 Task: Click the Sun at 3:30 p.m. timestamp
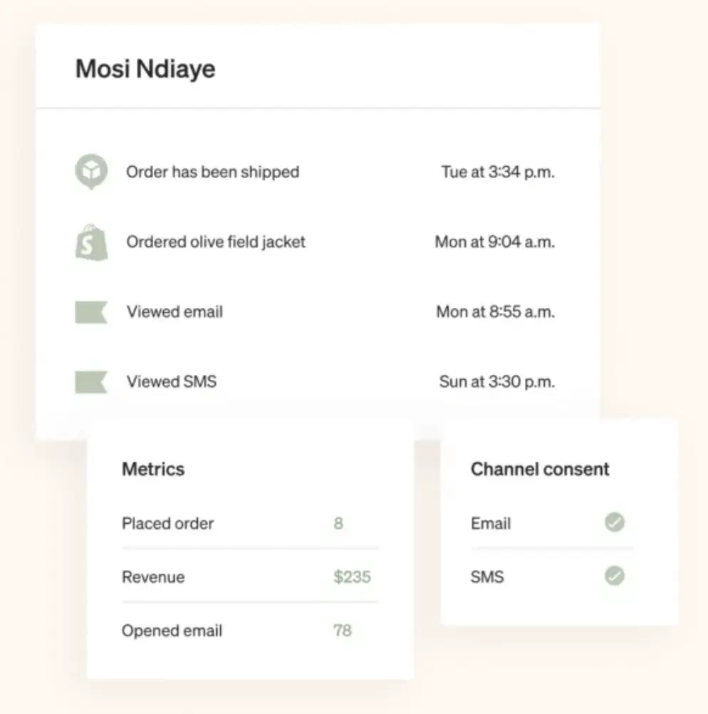click(496, 381)
